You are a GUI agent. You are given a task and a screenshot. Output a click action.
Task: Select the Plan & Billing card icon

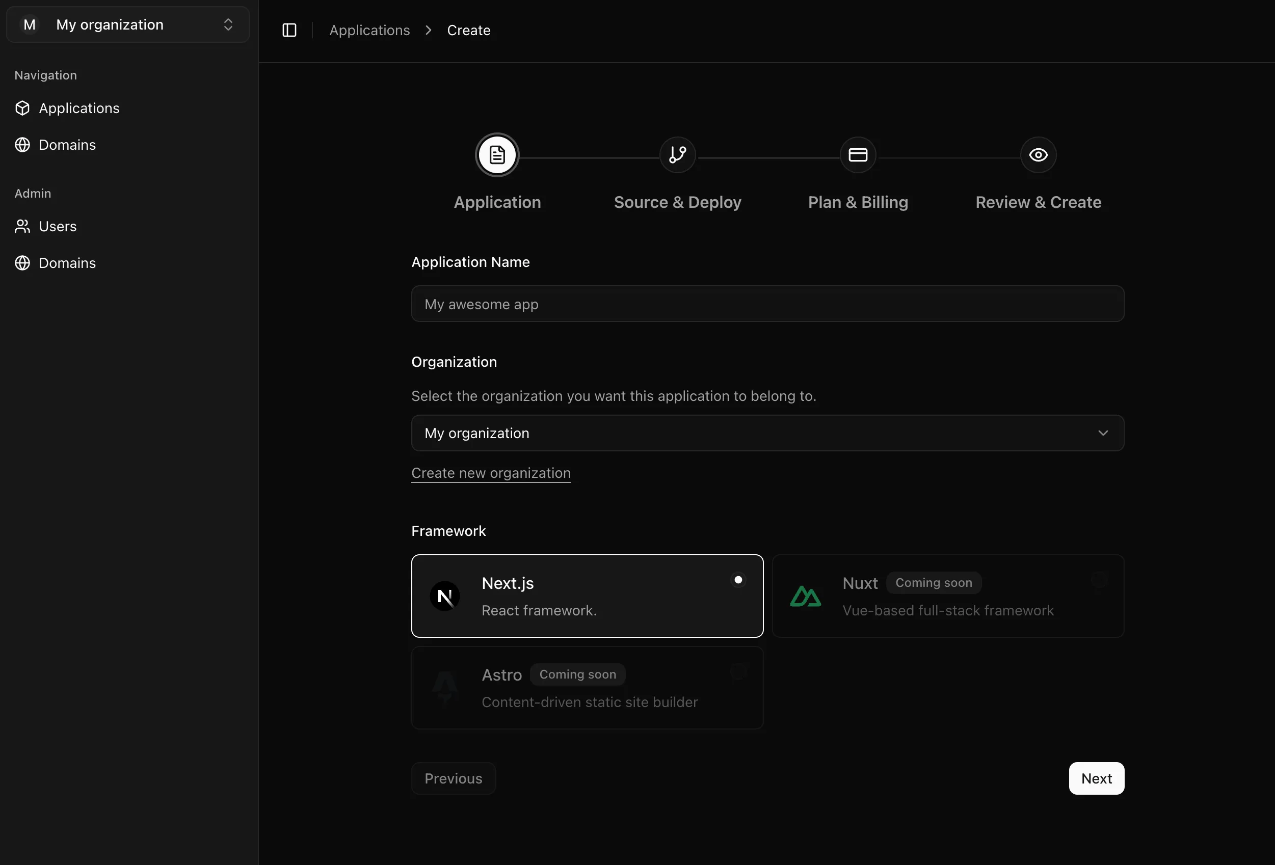(858, 155)
